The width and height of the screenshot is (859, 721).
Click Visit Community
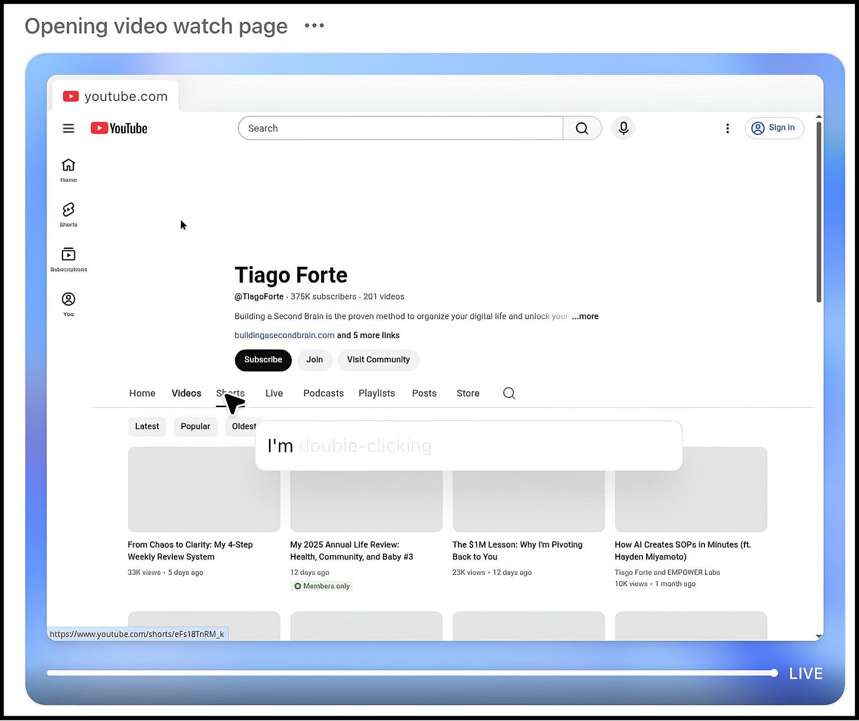tap(378, 360)
